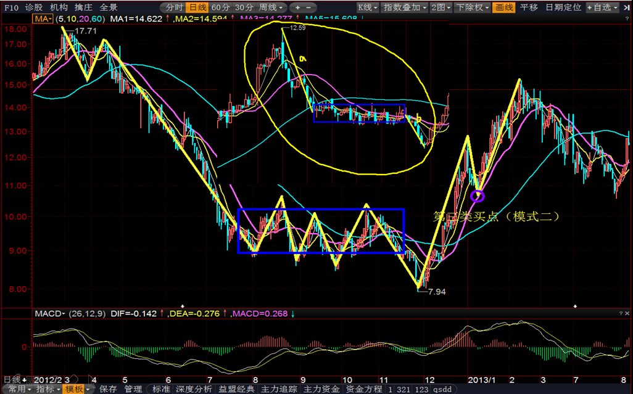633x394 pixels.
Task: Click the skip-to-end arrow icon at top right
Action: point(626,7)
